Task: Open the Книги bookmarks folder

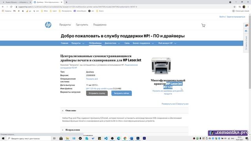Action: (x=100, y=11)
